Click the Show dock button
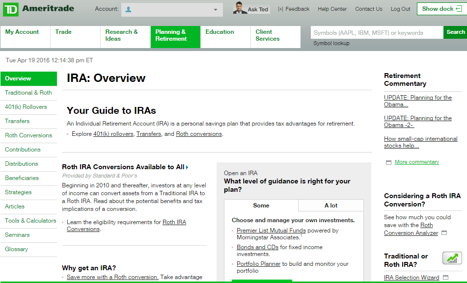The height and width of the screenshot is (283, 467). click(442, 9)
